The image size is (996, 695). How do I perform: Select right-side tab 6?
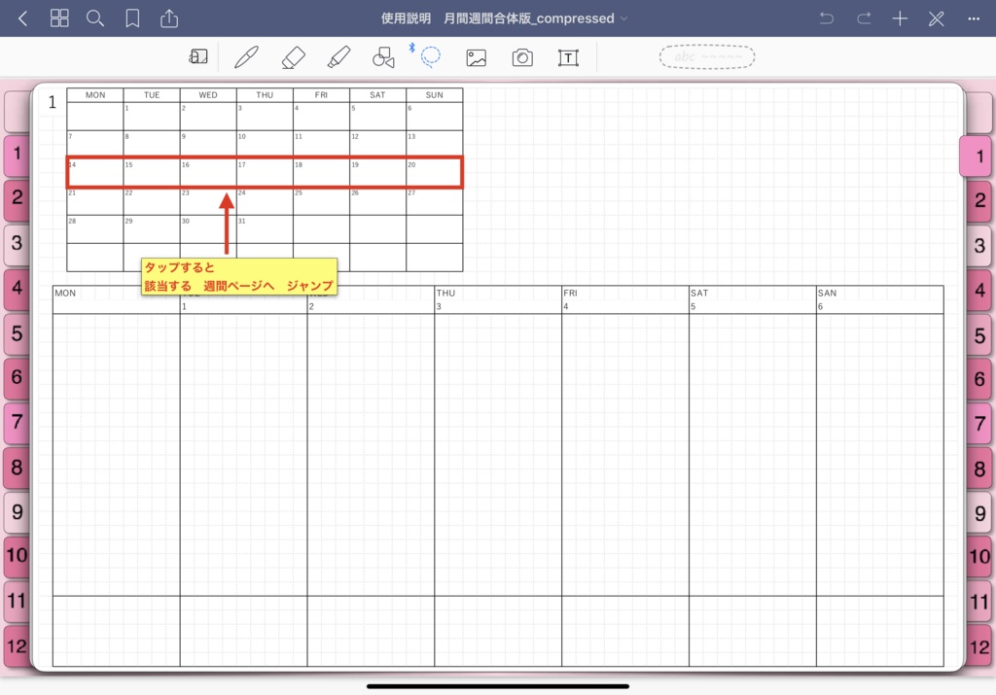click(x=978, y=380)
